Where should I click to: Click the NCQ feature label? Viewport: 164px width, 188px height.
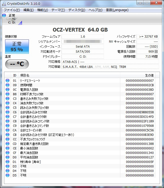(114, 67)
